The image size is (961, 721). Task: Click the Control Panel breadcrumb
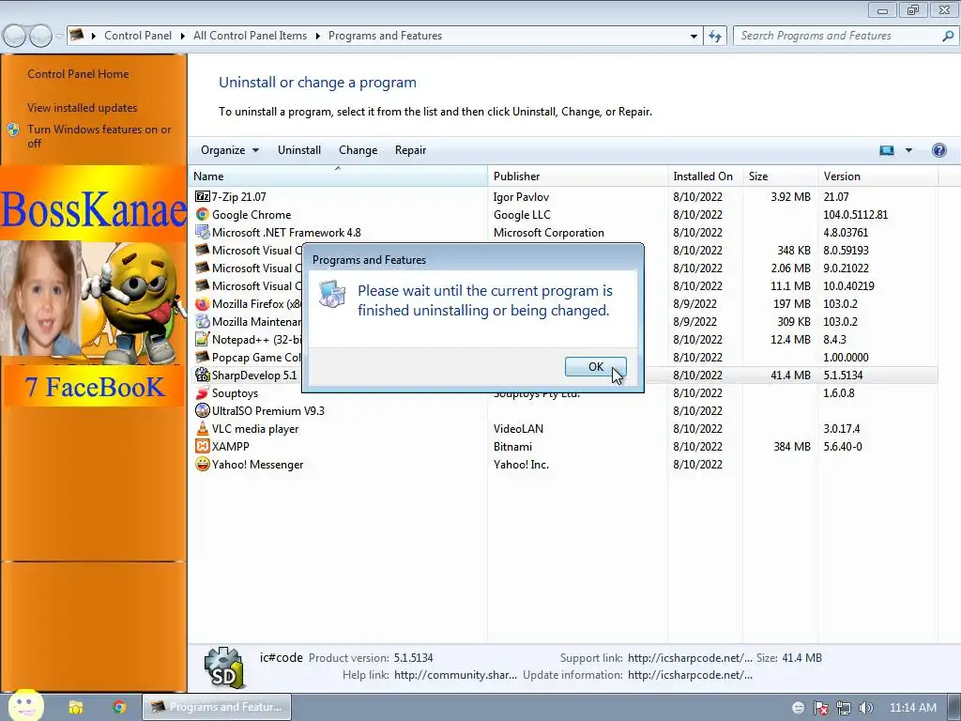click(138, 36)
